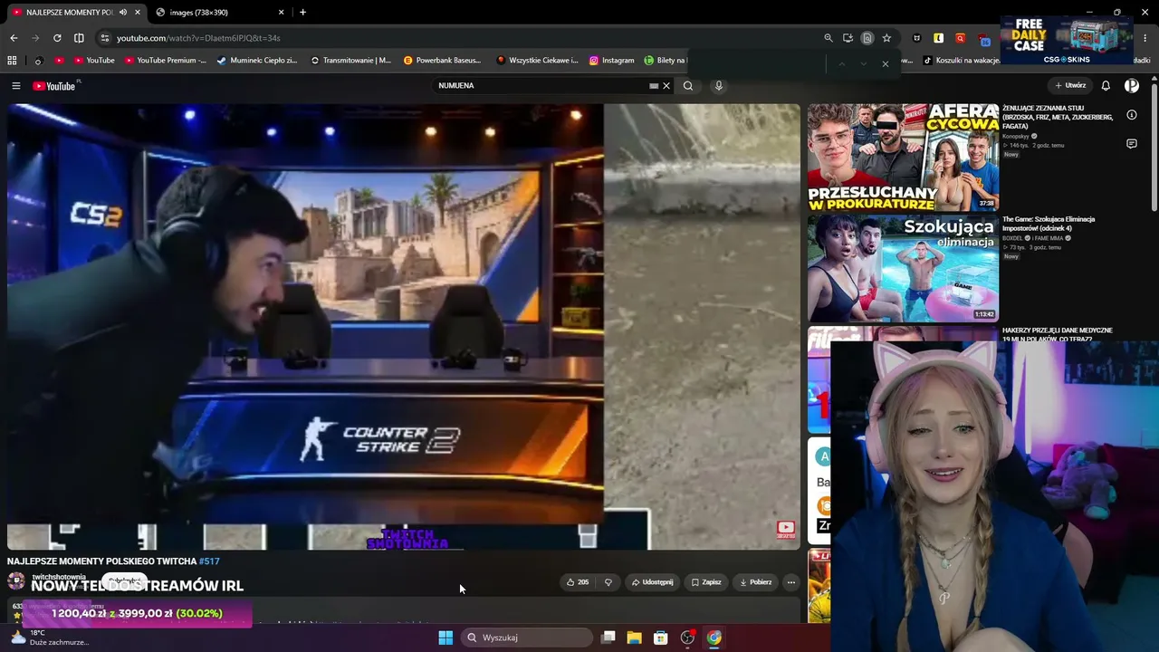This screenshot has height=652, width=1159.
Task: Save the video with Zapisz
Action: (x=706, y=582)
